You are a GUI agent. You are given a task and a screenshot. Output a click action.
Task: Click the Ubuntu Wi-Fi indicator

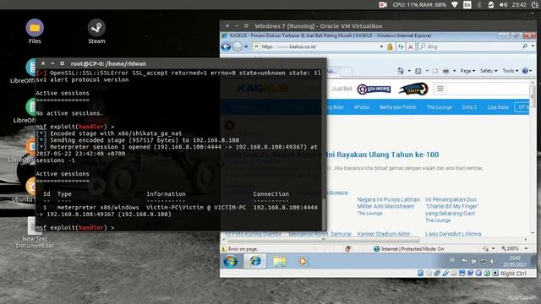455,5
